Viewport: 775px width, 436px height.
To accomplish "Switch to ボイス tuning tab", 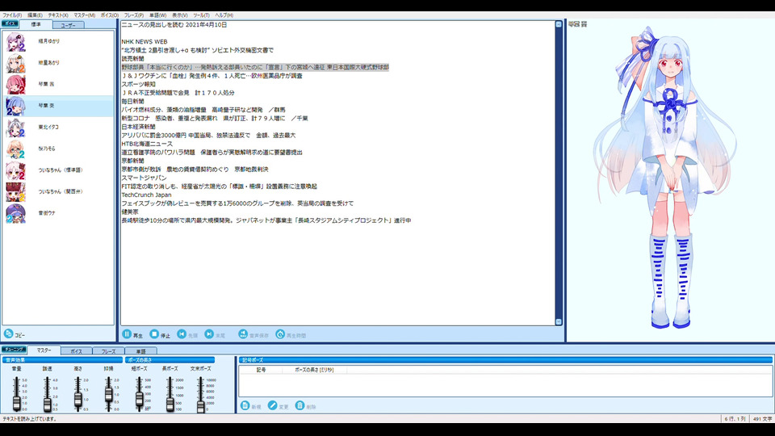I will pos(76,351).
